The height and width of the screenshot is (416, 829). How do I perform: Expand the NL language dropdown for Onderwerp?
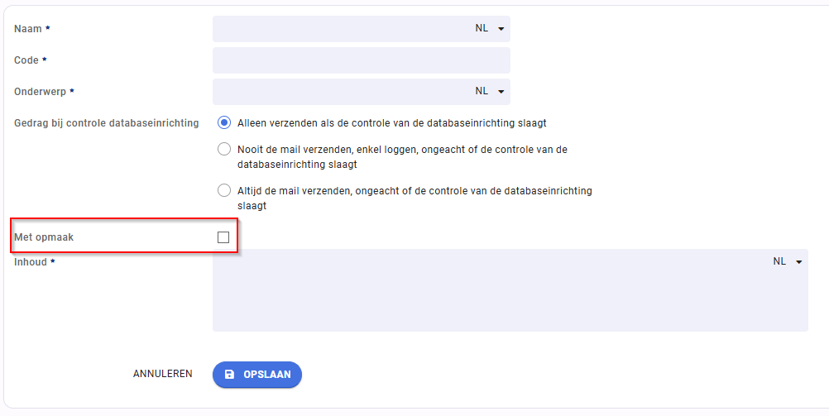coord(490,92)
